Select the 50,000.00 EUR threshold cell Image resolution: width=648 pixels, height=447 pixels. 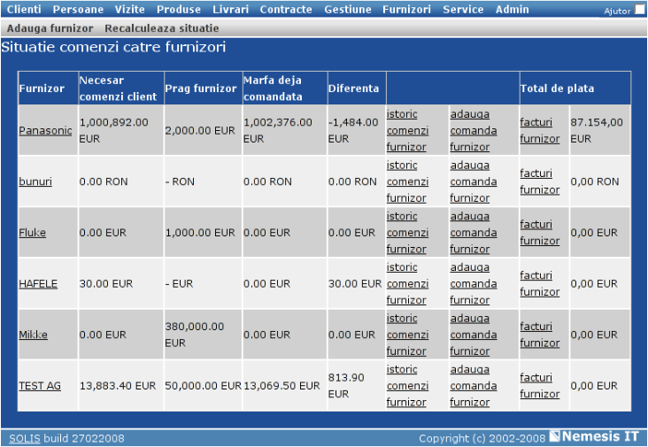point(203,386)
